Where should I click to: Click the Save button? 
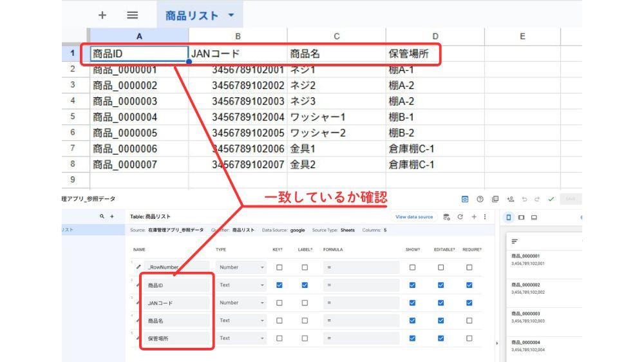pyautogui.click(x=571, y=199)
